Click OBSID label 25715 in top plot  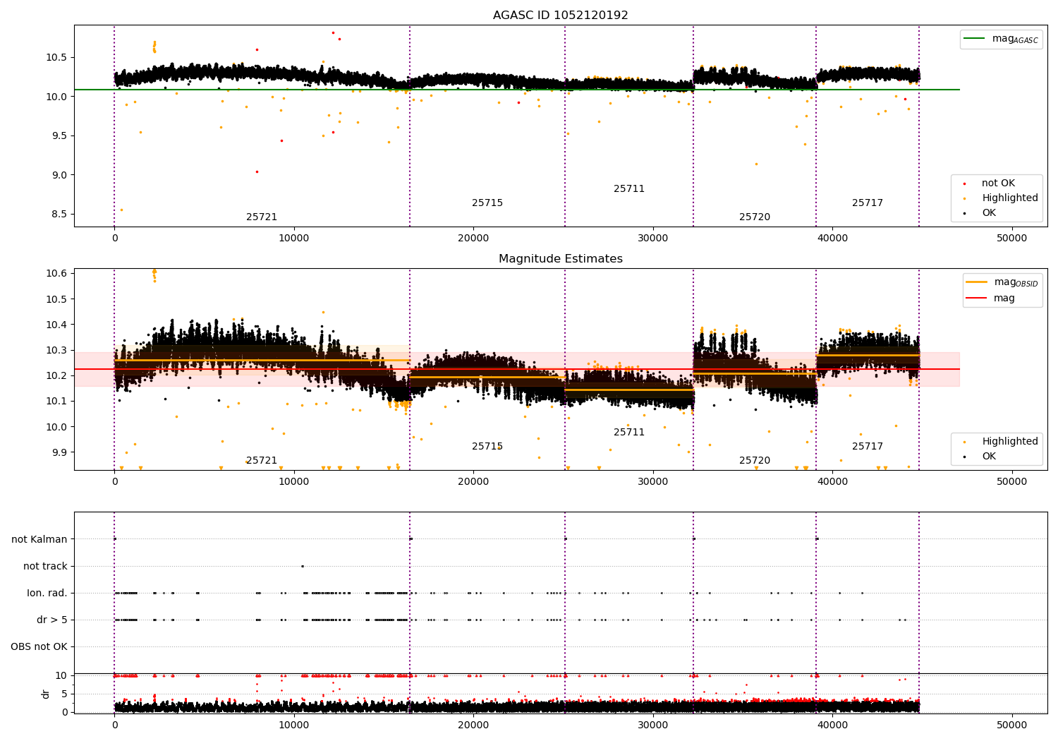[x=487, y=203]
